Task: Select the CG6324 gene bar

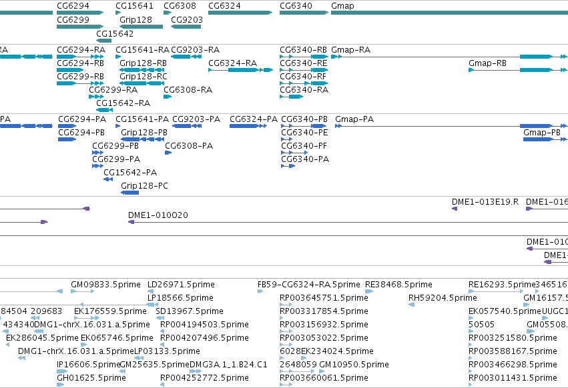Action: [x=240, y=13]
